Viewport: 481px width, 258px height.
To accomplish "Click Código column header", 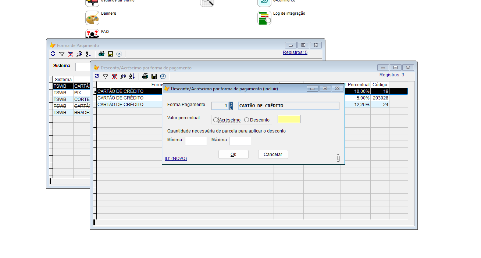I will pos(380,85).
